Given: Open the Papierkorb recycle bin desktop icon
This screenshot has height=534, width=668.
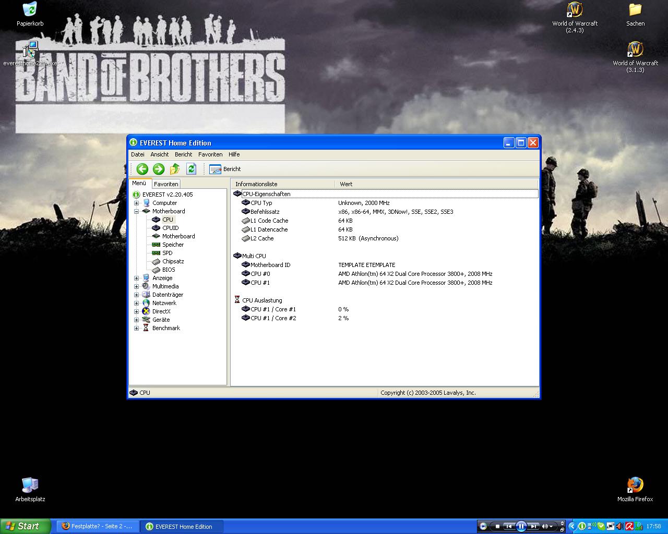Looking at the screenshot, I should pos(30,15).
